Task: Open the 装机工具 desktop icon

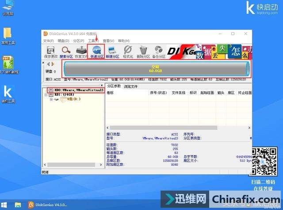Action: click(8, 94)
